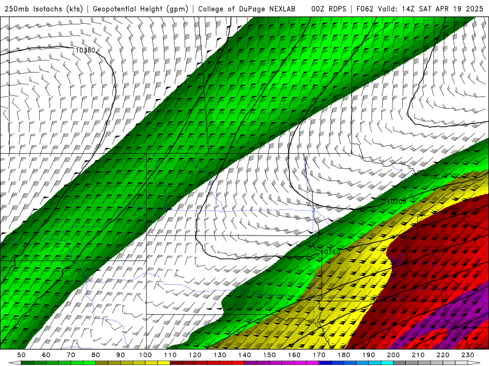The height and width of the screenshot is (366, 489).
Task: Pick the darkest green swatch at legend start
Action: click(28, 362)
